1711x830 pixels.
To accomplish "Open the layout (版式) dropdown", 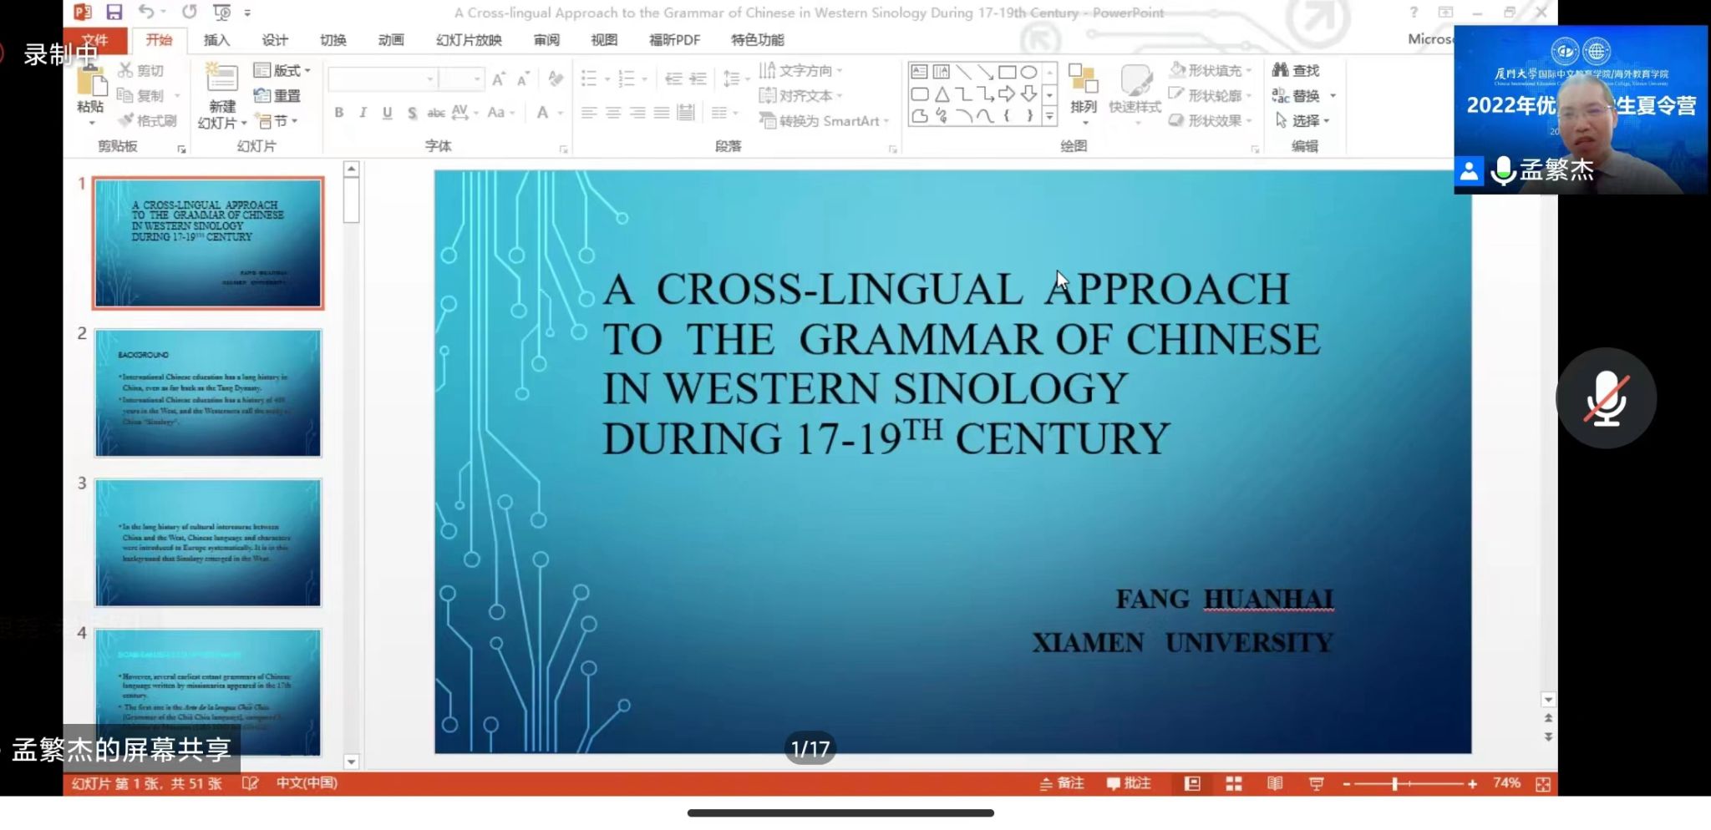I will pyautogui.click(x=282, y=71).
